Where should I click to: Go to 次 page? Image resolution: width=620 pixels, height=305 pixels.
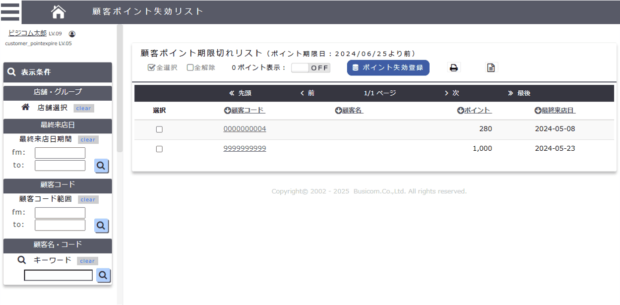[x=452, y=93]
